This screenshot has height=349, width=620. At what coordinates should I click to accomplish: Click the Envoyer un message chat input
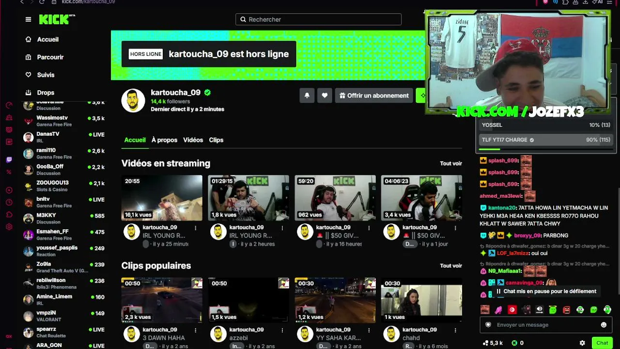point(546,325)
